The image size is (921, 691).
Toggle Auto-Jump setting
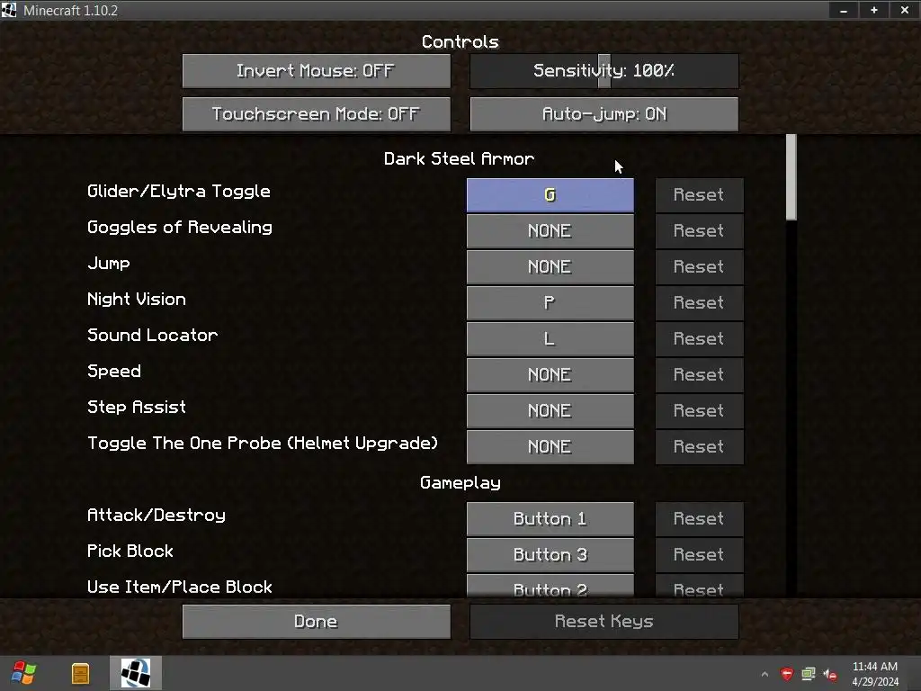pos(604,114)
